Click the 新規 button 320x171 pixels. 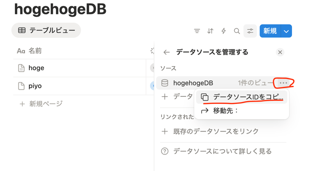270,31
